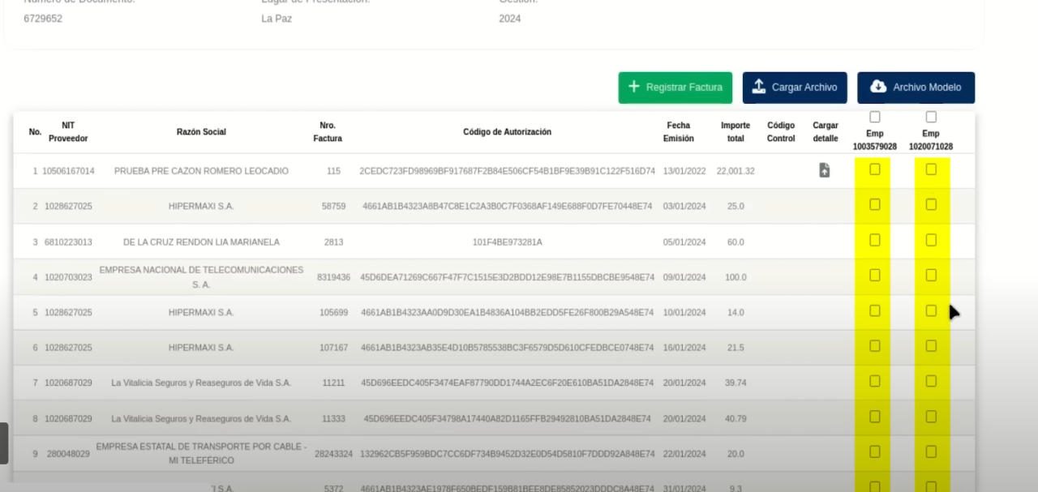This screenshot has height=492, width=1038.
Task: Select authorization code 101F4BE973281A
Action: (x=507, y=242)
